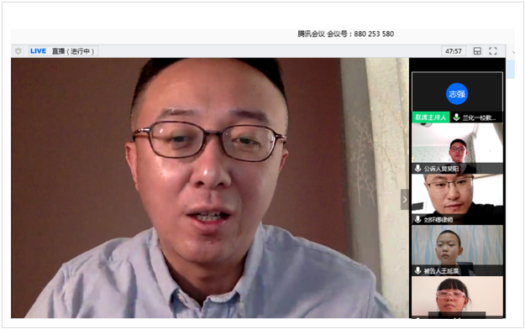Select the 律师 video thumbnail
525x329 pixels.
click(x=457, y=199)
